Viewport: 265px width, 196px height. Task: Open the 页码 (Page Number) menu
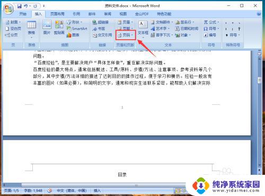pos(126,35)
